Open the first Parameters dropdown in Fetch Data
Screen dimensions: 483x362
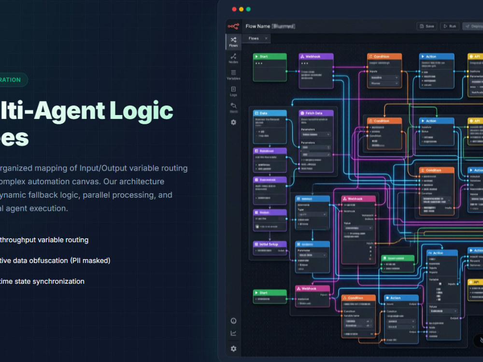point(316,134)
